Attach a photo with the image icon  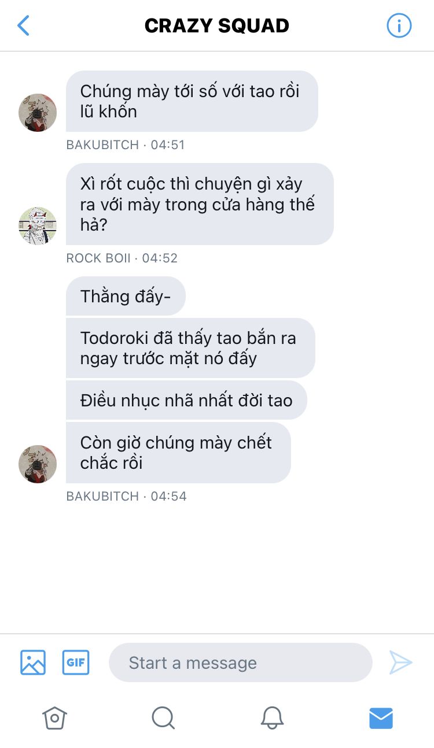click(33, 662)
